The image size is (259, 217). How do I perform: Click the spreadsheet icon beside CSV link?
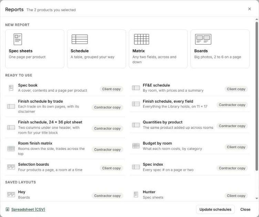point(8,209)
